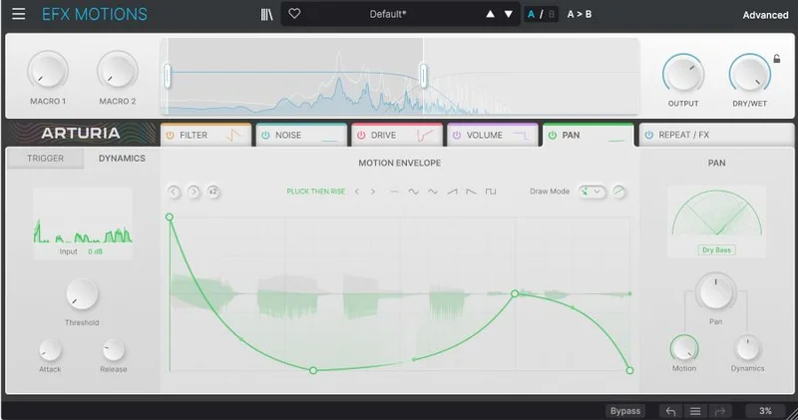
Task: Load previous preset with up arrow
Action: [x=490, y=14]
